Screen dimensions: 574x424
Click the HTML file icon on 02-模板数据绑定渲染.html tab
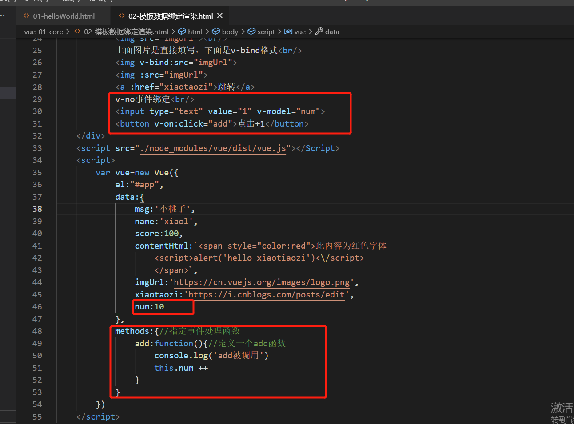122,16
